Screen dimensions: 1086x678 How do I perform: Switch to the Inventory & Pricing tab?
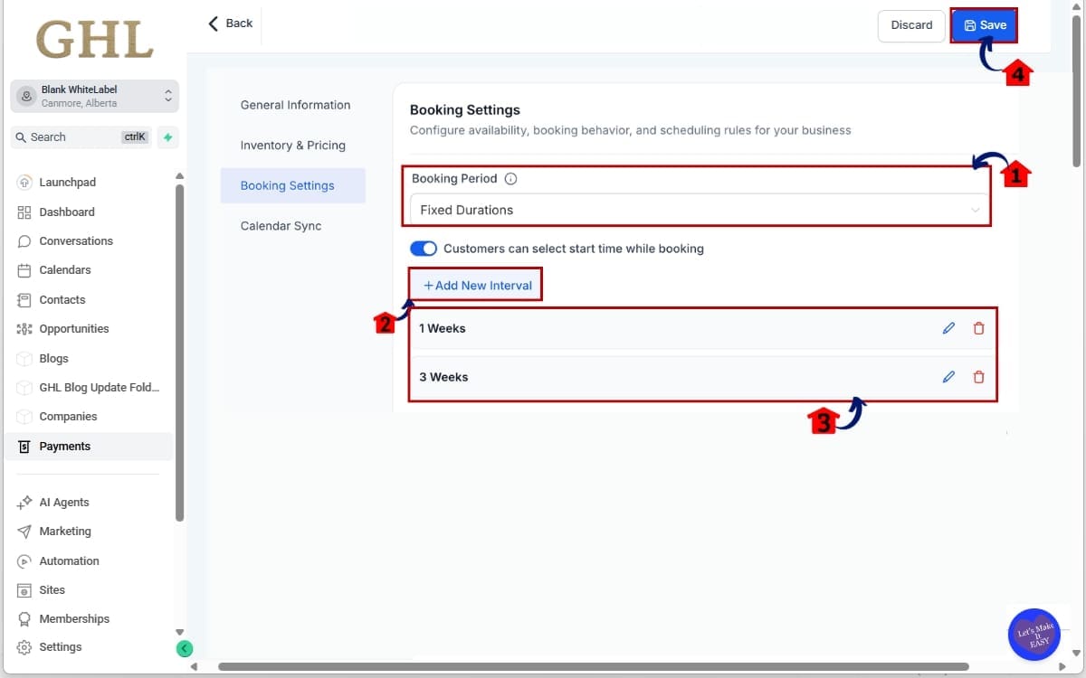coord(292,145)
